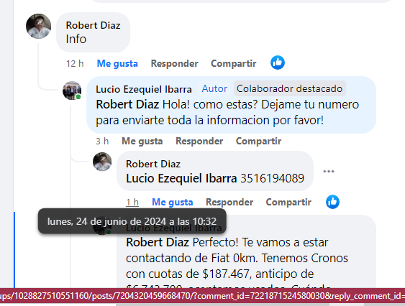Open the 12 h timestamp on Info comment
405x306 pixels.
coord(75,63)
